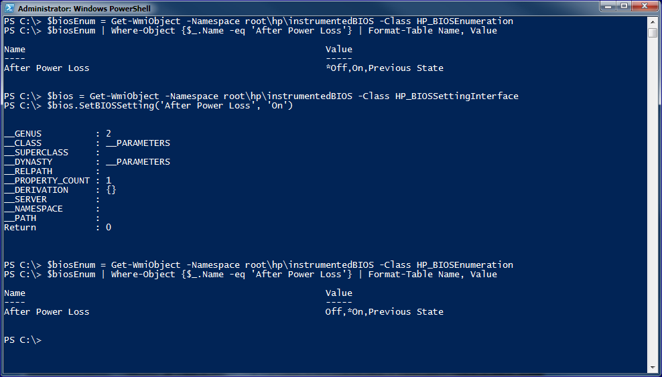662x377 pixels.
Task: Click the '__GENUS' property line
Action: click(58, 134)
